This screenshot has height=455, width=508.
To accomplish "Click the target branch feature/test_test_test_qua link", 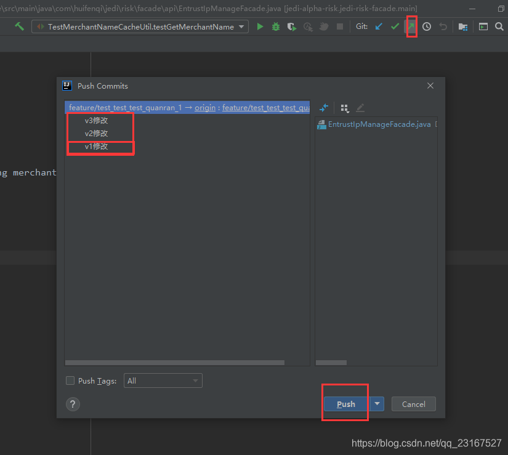I will (x=266, y=108).
